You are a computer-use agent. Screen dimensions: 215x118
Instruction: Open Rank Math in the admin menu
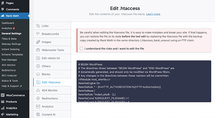pos(15,16)
